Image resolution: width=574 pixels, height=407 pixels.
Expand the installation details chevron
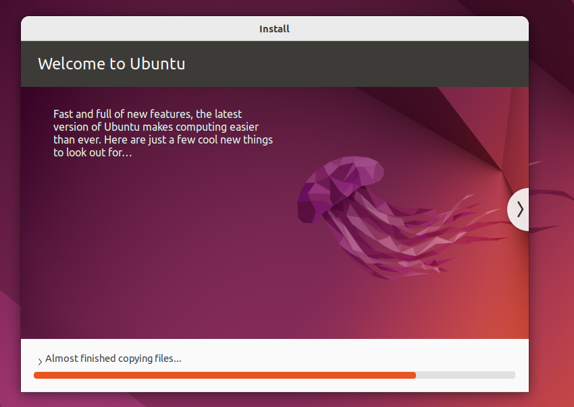pos(40,362)
